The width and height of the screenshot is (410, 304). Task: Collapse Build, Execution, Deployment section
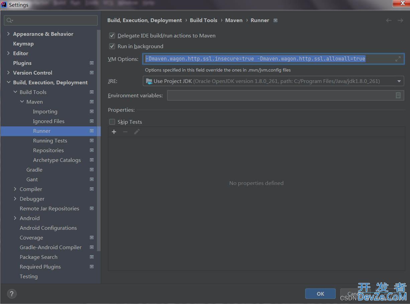click(x=8, y=82)
